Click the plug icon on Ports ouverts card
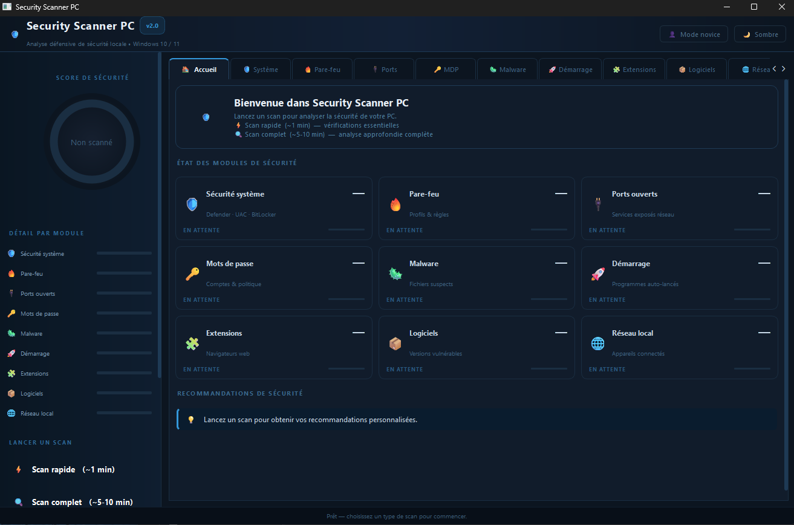The width and height of the screenshot is (794, 525). [x=597, y=204]
